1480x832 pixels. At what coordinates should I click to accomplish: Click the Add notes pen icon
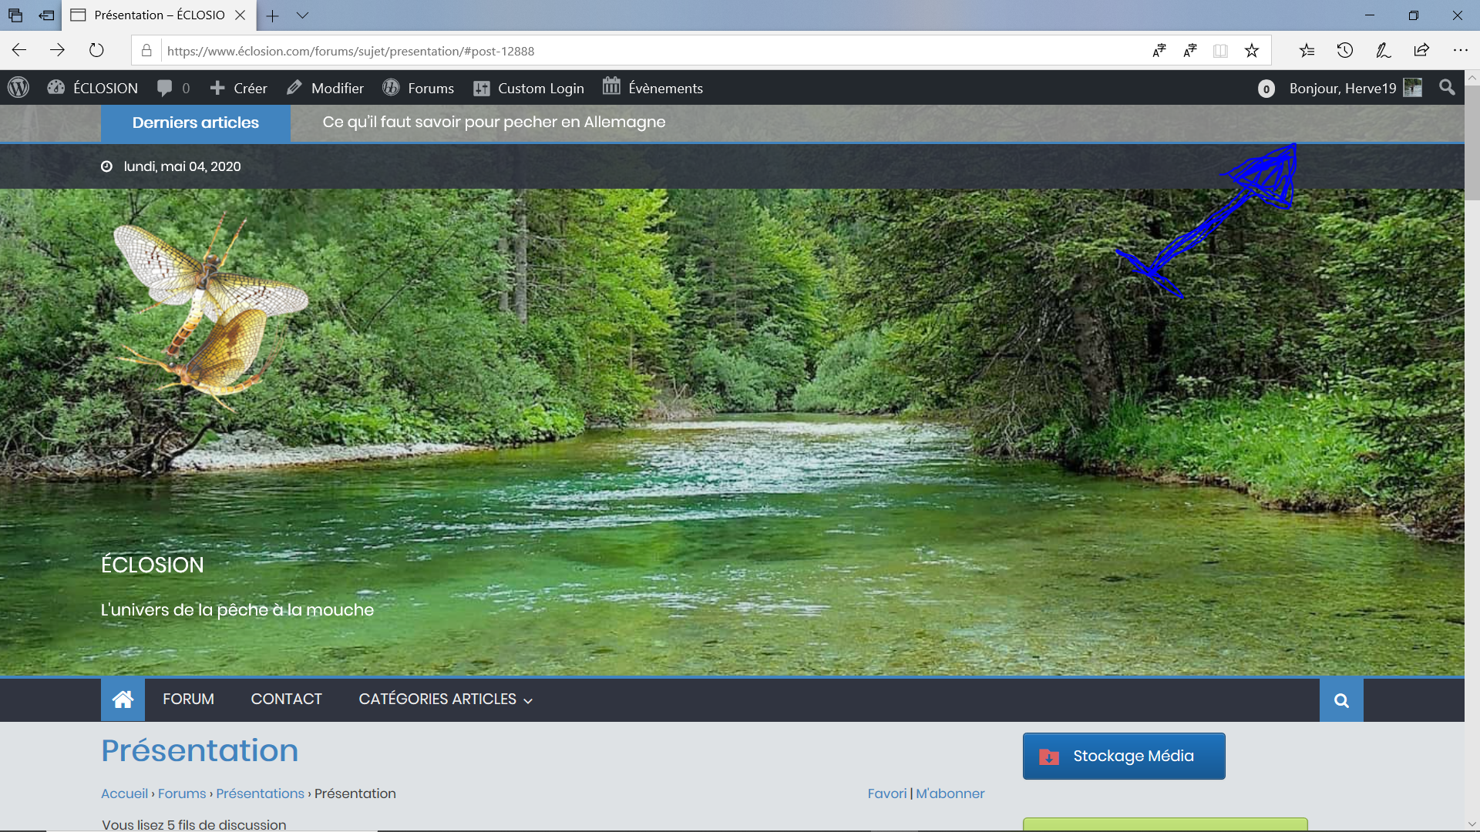[x=1384, y=51]
